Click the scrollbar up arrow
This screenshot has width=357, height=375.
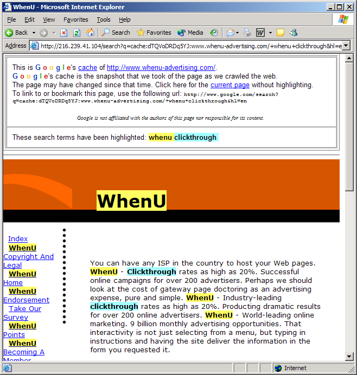(349, 58)
